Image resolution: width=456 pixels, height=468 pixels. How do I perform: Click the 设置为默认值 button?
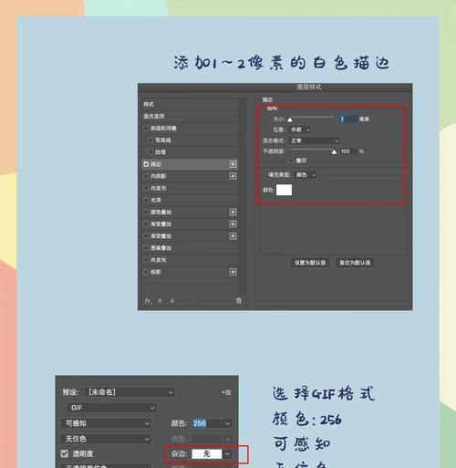(x=310, y=263)
